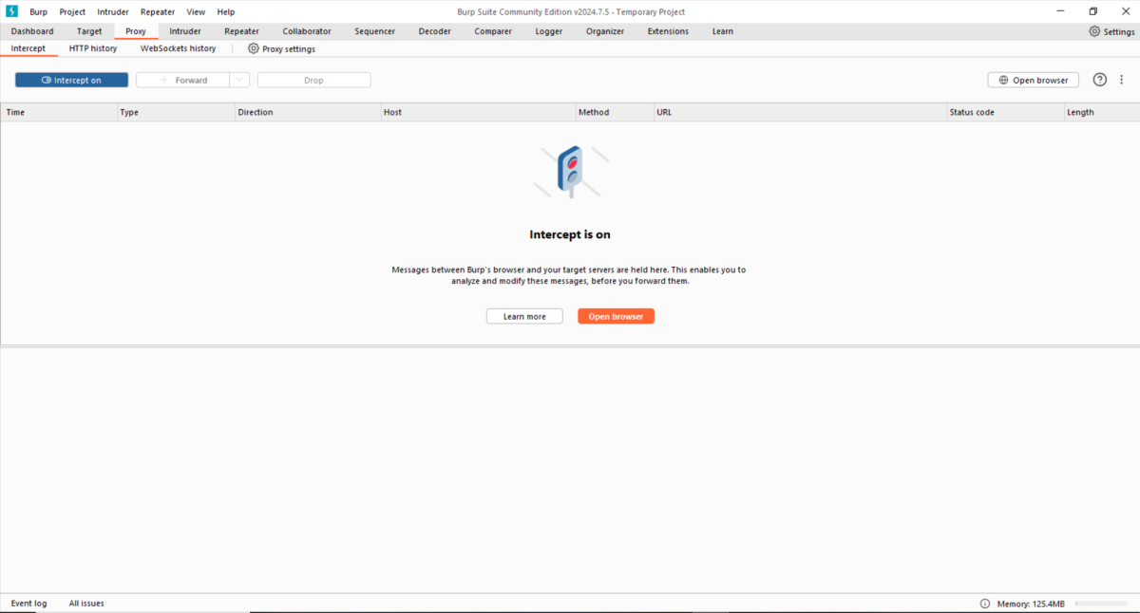Switch to the Organizer tab
Viewport: 1140px width, 613px height.
pos(605,31)
